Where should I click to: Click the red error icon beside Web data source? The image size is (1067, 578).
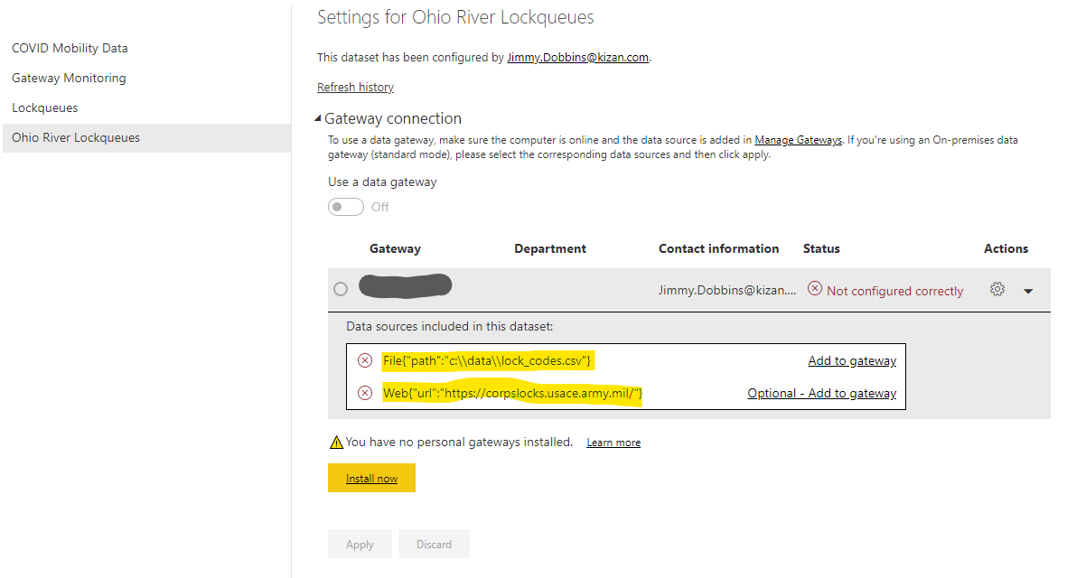(365, 393)
